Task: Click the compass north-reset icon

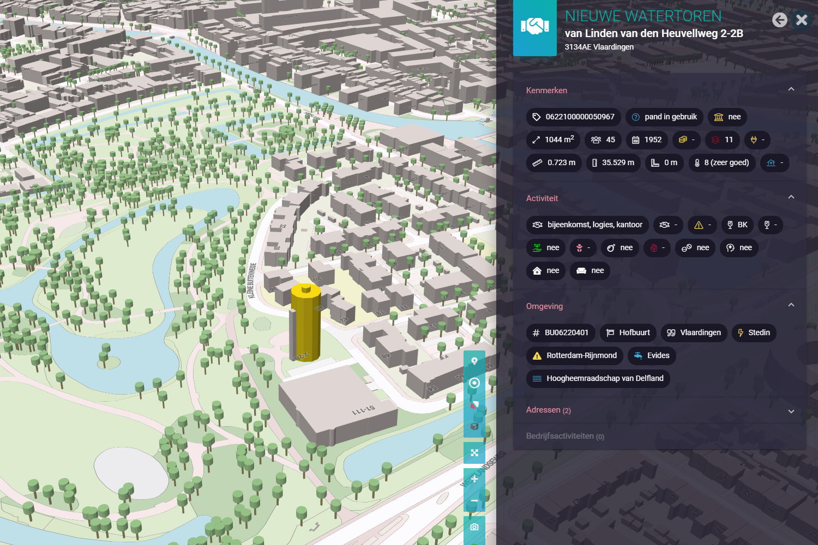Action: tap(474, 405)
